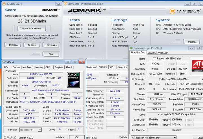The height and width of the screenshot is (139, 203).
Task: Open the Mainboard tab in front CPU-Z
Action: coord(28,67)
